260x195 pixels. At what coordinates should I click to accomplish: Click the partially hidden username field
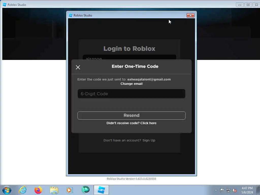tap(129, 57)
